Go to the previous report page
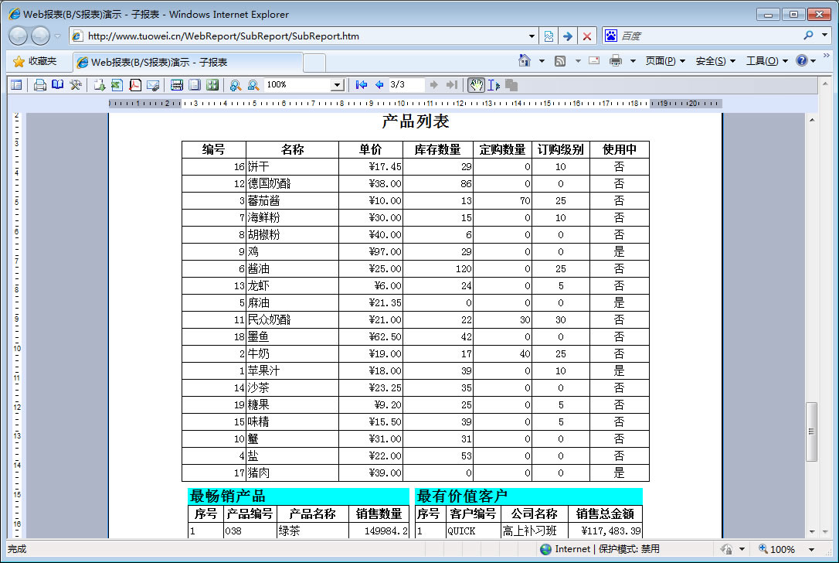 (x=379, y=85)
